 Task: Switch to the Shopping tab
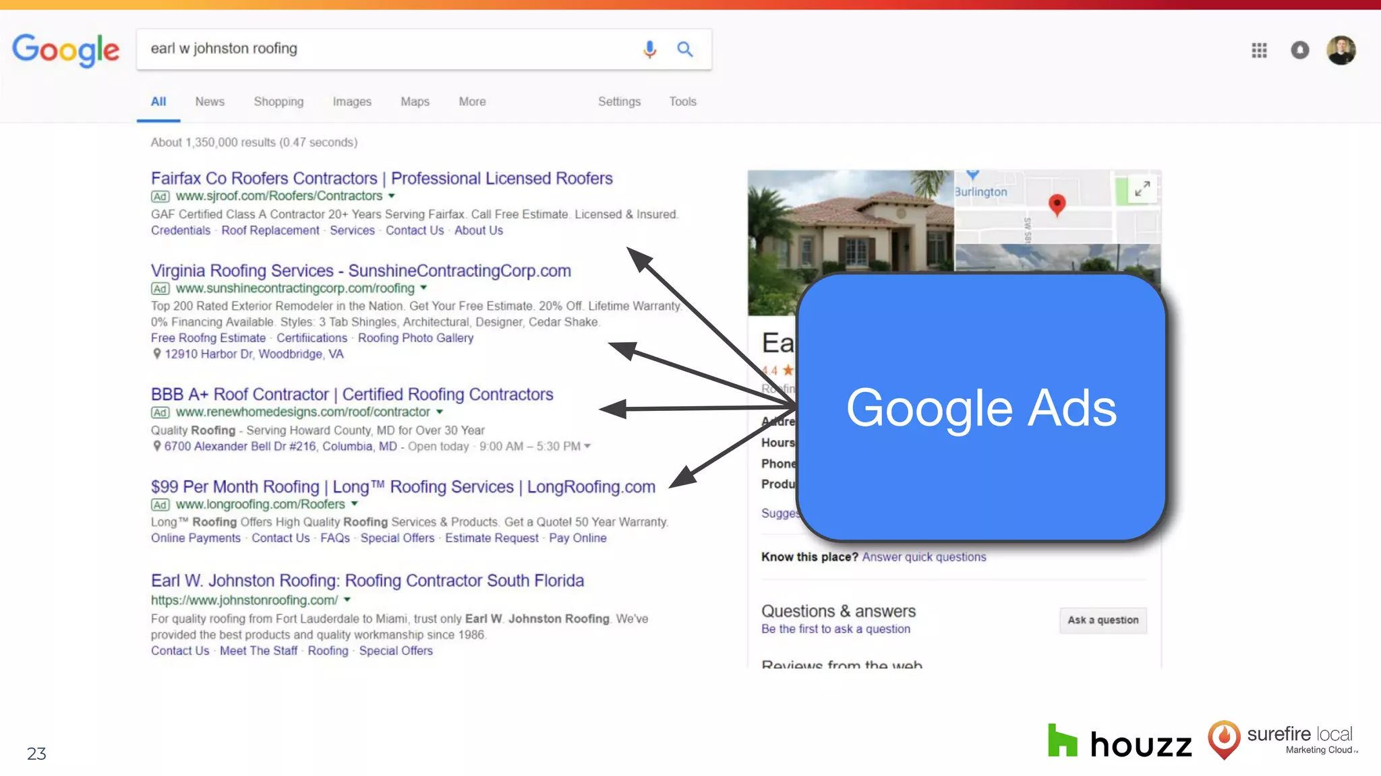tap(278, 102)
